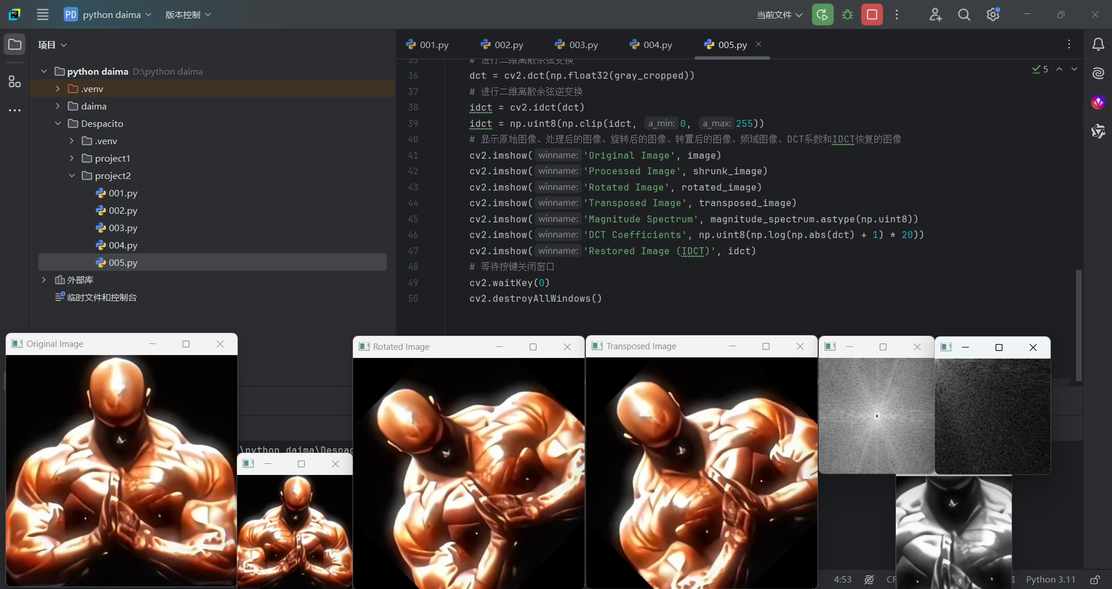Image resolution: width=1112 pixels, height=589 pixels.
Task: Click the Original Image window title bar
Action: click(122, 344)
